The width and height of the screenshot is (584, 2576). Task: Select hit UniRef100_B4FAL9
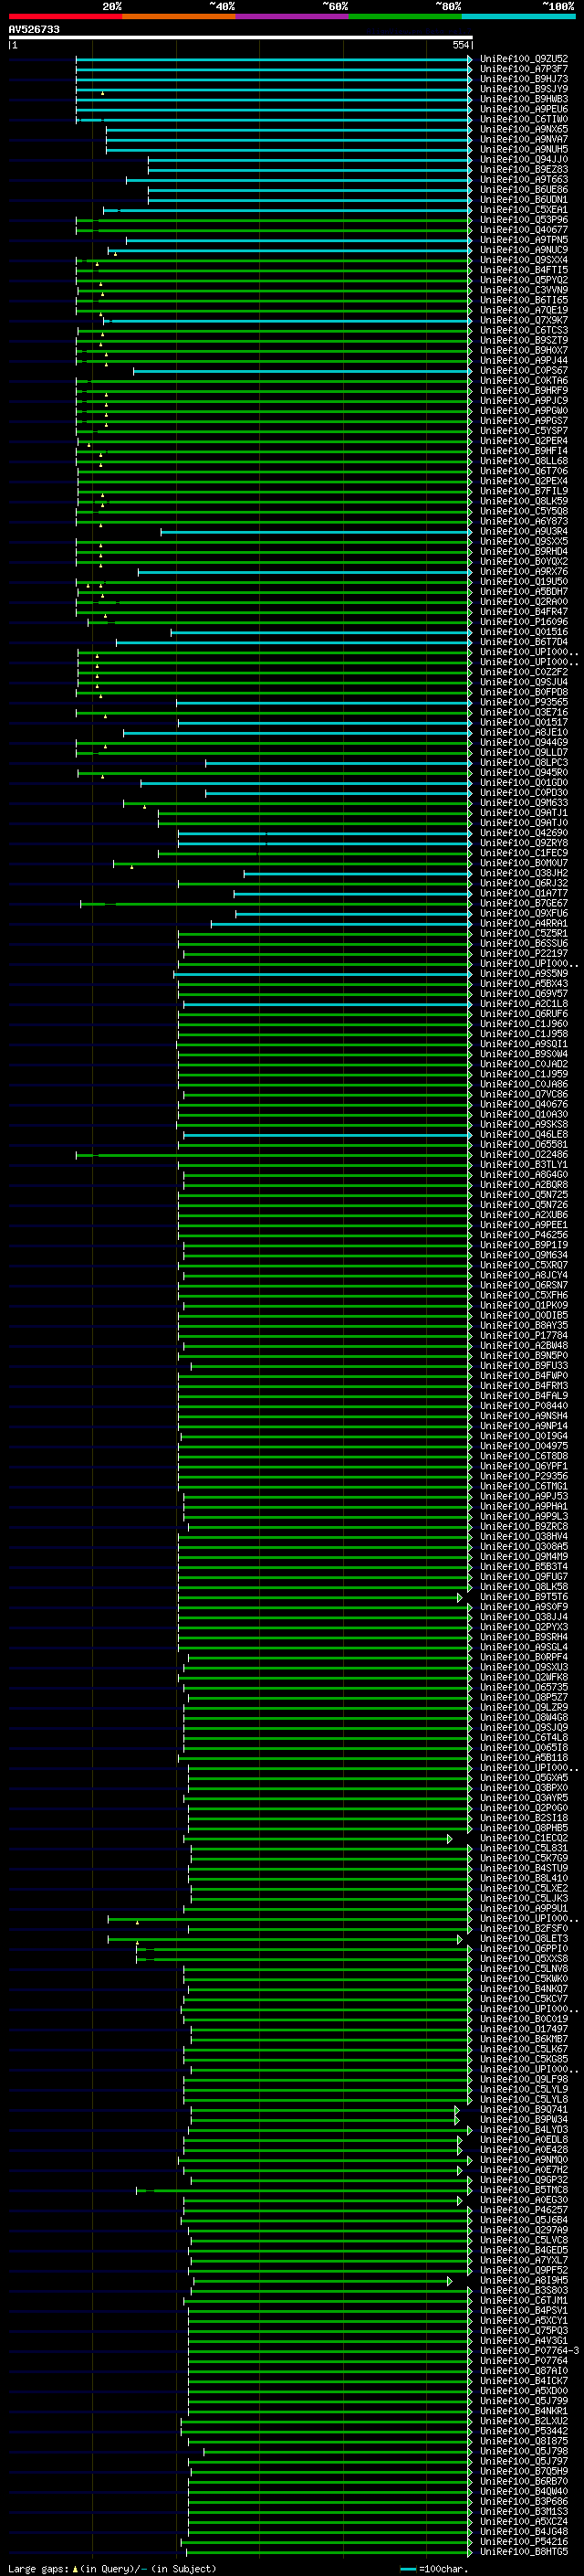click(x=524, y=1396)
